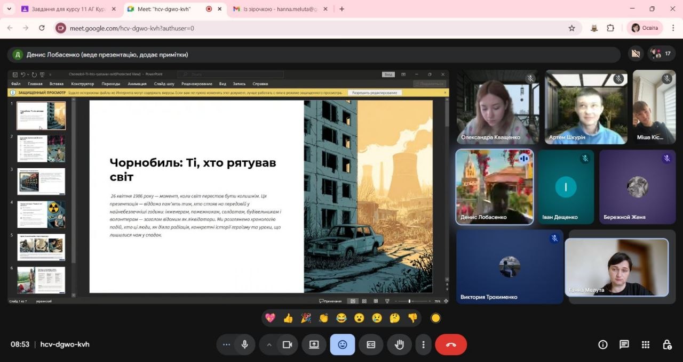683x362 pixels.
Task: Send the heart reaction emoji
Action: [x=271, y=318]
